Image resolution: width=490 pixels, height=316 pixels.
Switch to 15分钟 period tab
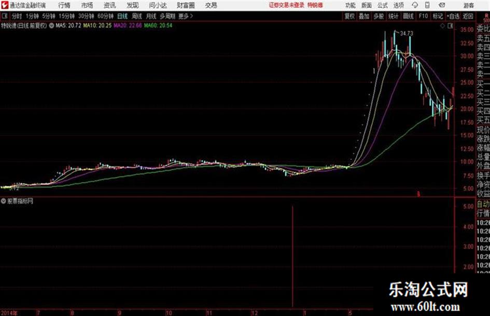tap(66, 16)
